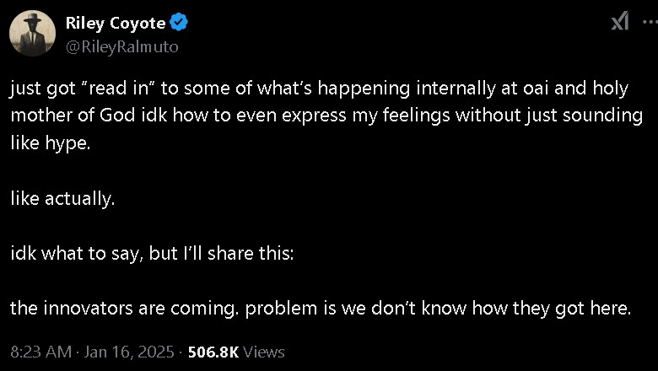The height and width of the screenshot is (371, 658).
Task: Open Riley Coyote's profile picture
Action: (33, 35)
